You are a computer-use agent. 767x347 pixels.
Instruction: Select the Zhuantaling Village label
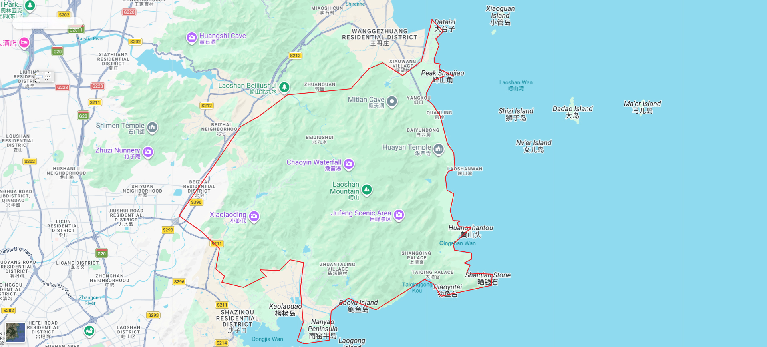(x=337, y=269)
